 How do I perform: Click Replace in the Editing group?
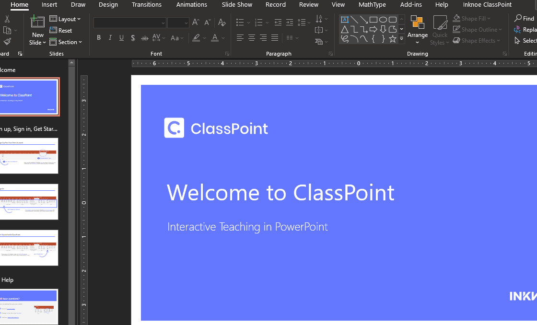526,29
